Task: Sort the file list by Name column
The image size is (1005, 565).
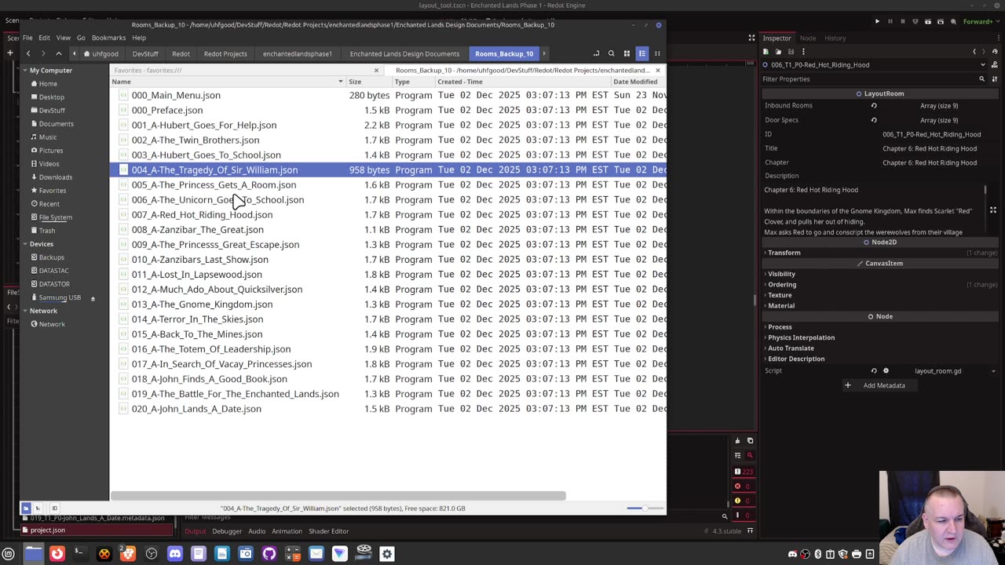Action: [228, 82]
